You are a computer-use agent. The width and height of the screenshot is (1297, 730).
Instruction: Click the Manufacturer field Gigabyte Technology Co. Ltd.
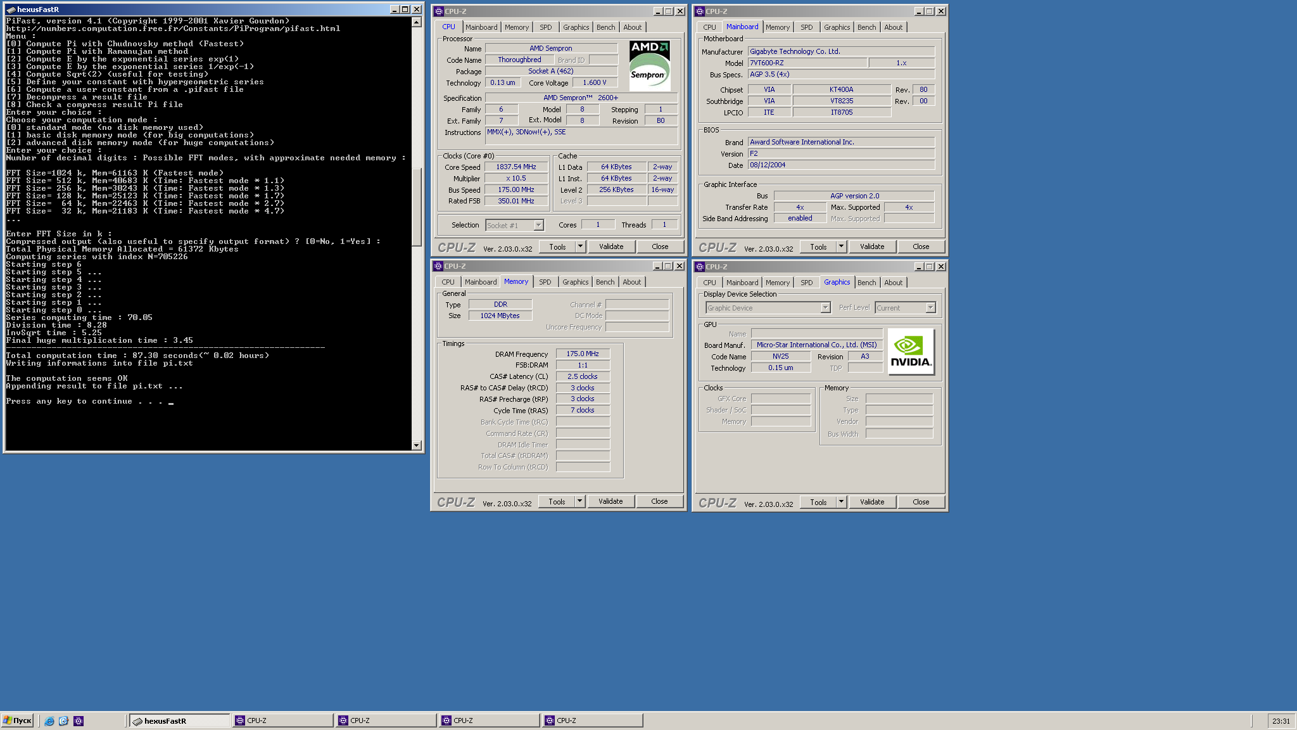tap(841, 52)
